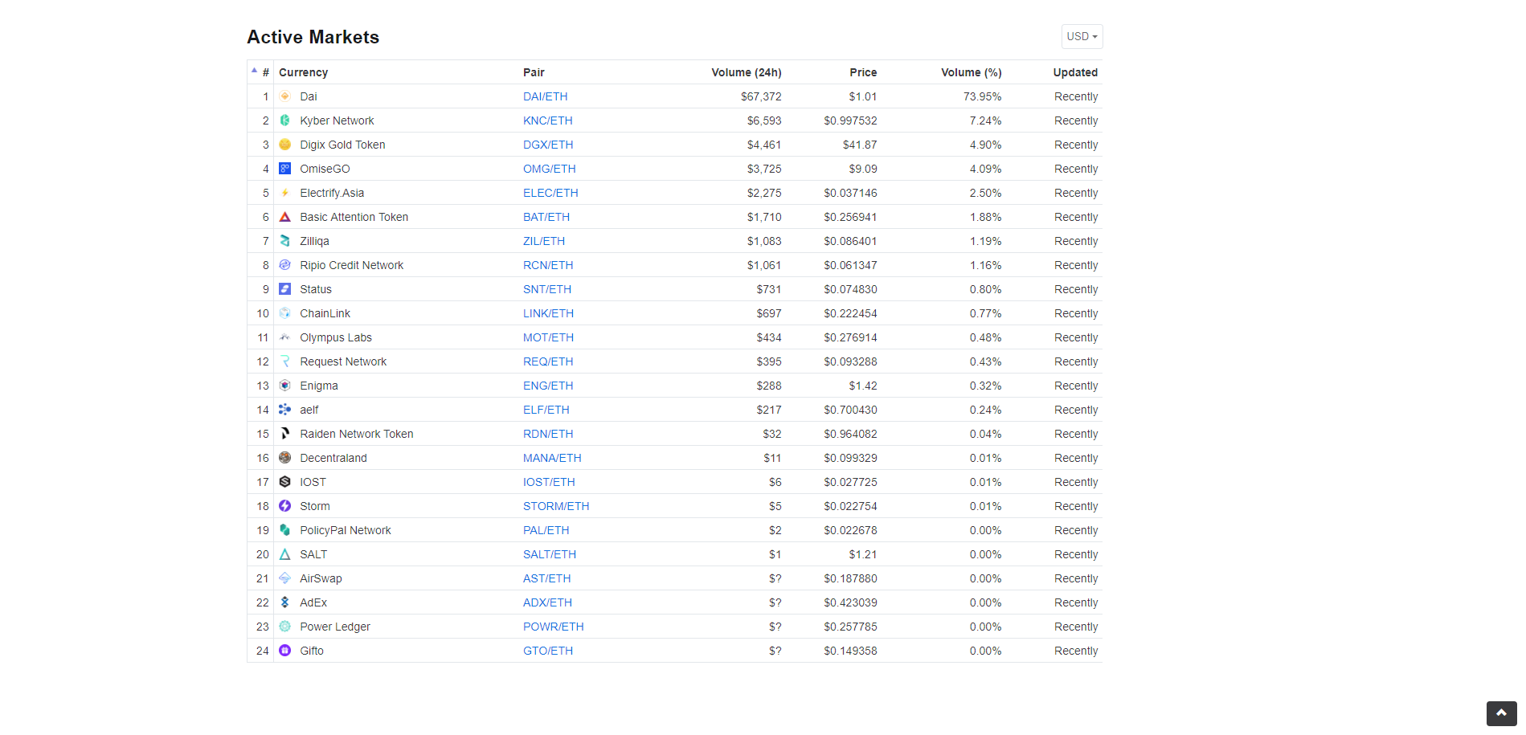Click the Raiden Network Token icon
Image resolution: width=1526 pixels, height=735 pixels.
tap(284, 434)
